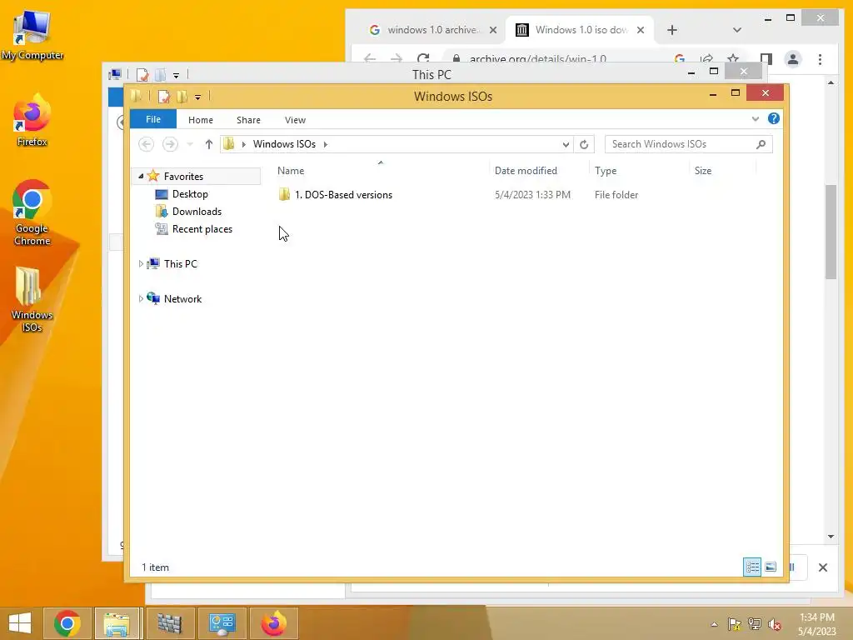Open Downloads from the navigation pane
The width and height of the screenshot is (853, 640).
tap(197, 211)
